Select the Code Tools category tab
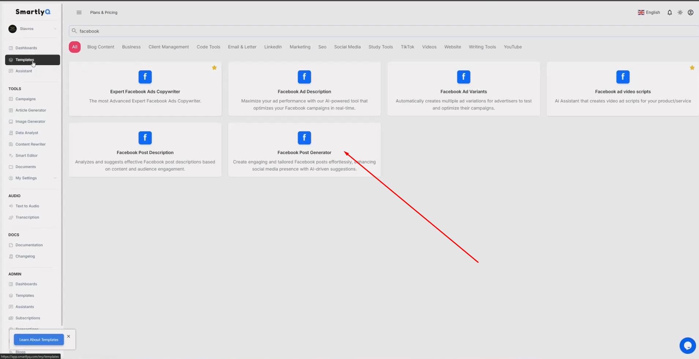 pyautogui.click(x=208, y=47)
